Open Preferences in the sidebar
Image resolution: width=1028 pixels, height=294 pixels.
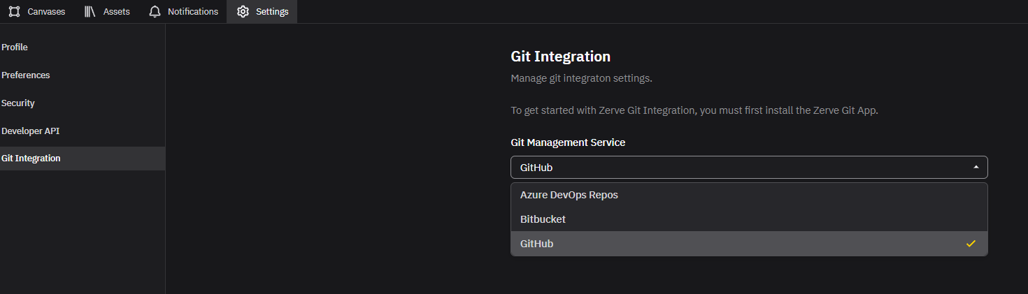[26, 75]
